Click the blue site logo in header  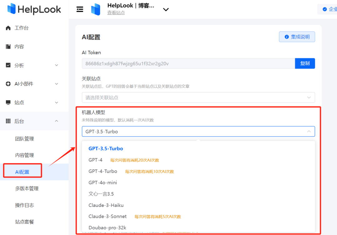[x=96, y=9]
